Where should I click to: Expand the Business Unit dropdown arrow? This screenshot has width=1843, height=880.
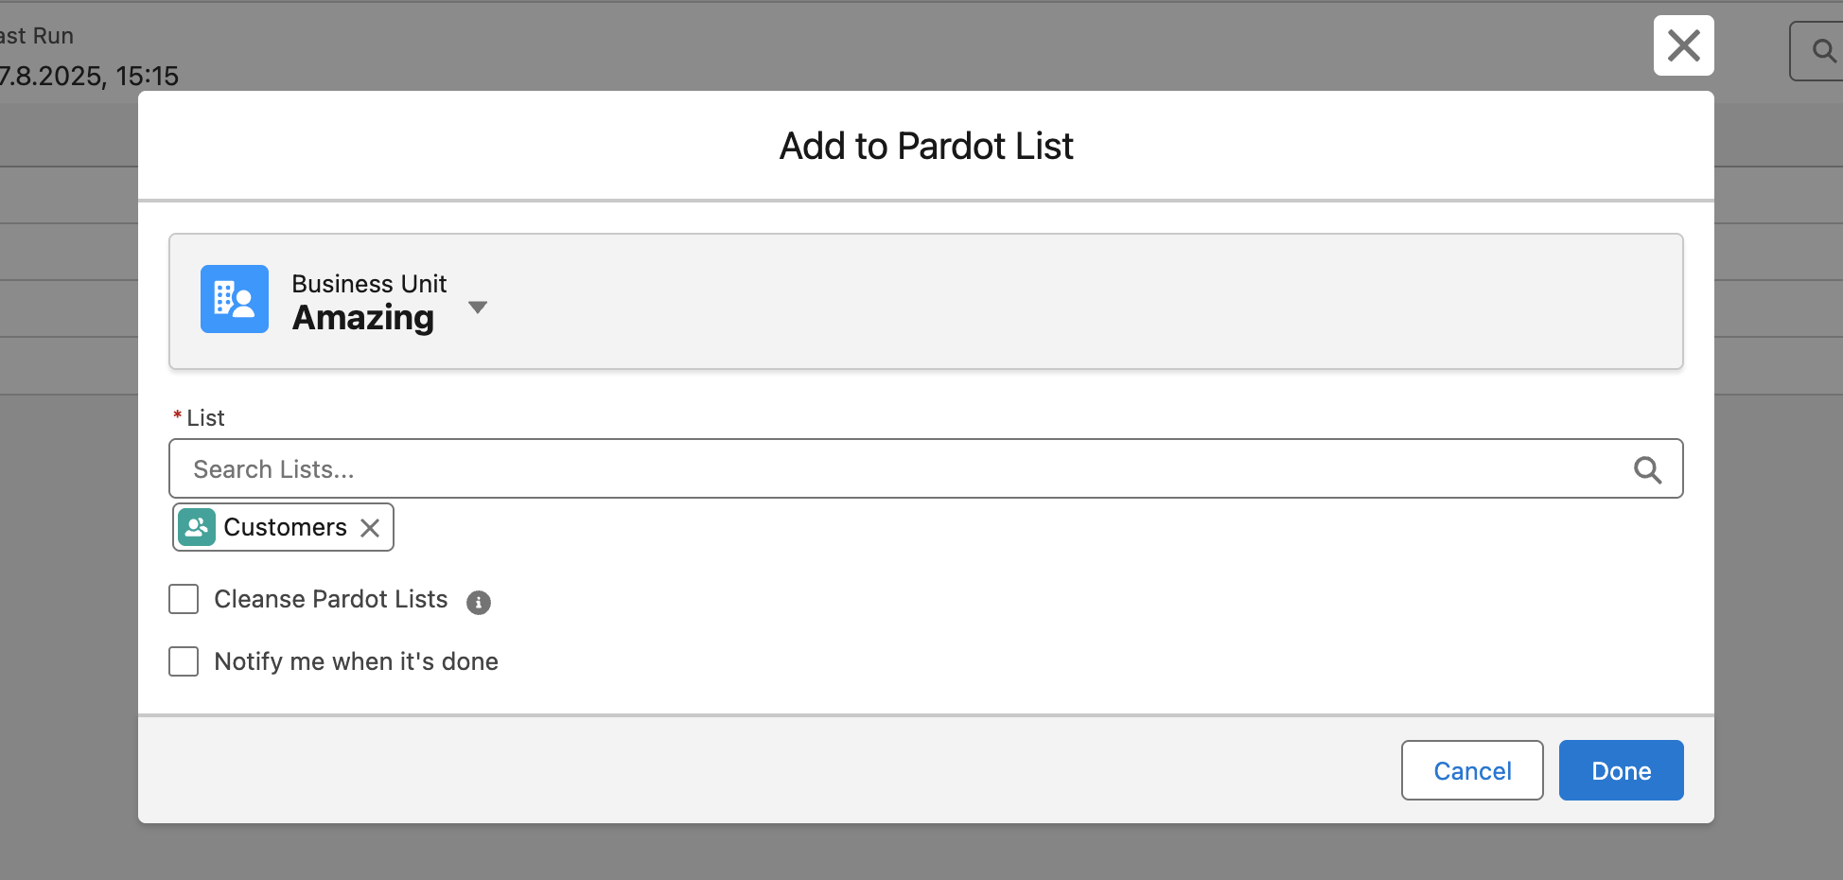click(478, 308)
